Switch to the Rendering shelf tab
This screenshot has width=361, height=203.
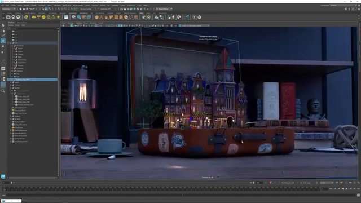click(83, 13)
